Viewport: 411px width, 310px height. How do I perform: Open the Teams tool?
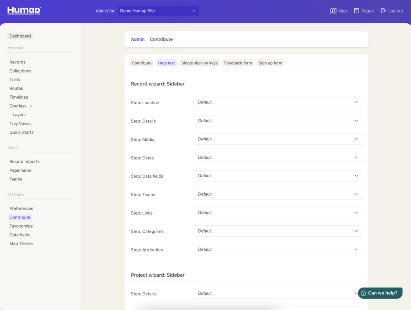pyautogui.click(x=16, y=179)
